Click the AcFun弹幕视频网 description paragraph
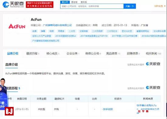Viewport: 167px width, 119px height. (55, 73)
